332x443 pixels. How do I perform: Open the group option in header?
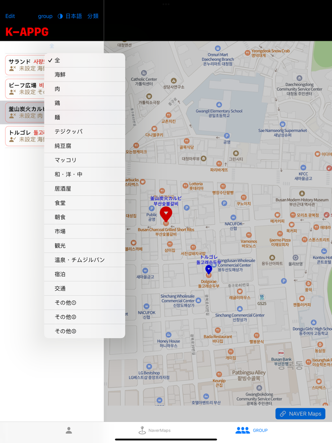pyautogui.click(x=45, y=16)
